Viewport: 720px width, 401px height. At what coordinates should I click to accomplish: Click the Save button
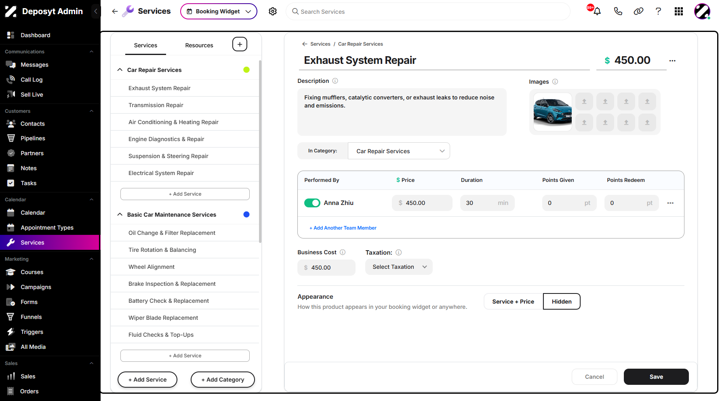(656, 377)
